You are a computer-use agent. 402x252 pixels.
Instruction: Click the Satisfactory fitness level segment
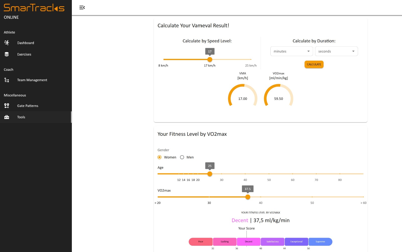(x=273, y=242)
